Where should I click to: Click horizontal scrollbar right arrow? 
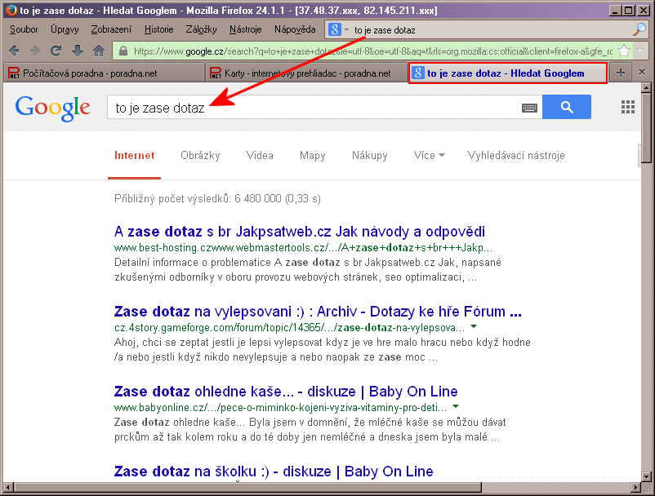point(635,487)
